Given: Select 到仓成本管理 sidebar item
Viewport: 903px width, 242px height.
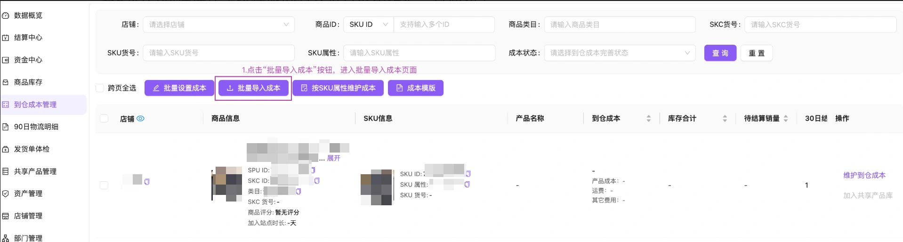Looking at the screenshot, I should (x=43, y=105).
